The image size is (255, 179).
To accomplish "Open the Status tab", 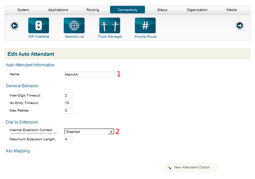I will pyautogui.click(x=162, y=10).
